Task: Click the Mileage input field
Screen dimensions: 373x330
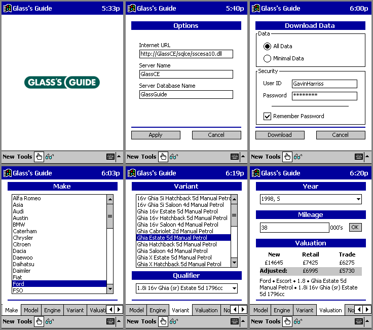Action: pos(294,228)
